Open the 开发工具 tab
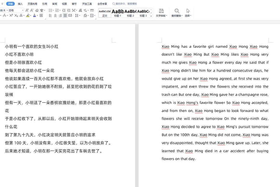 tap(87, 4)
